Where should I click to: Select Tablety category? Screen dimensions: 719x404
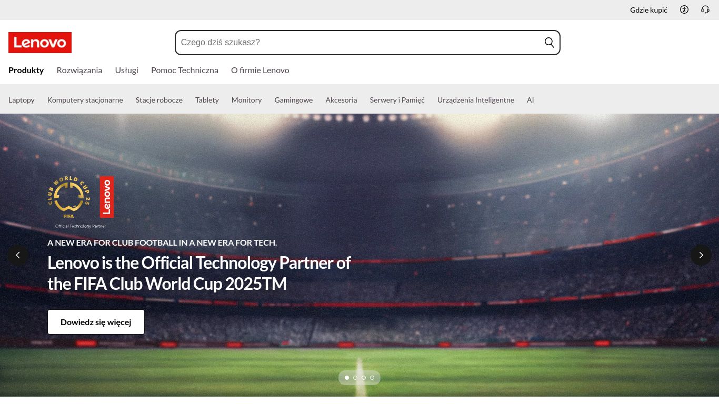coord(207,100)
